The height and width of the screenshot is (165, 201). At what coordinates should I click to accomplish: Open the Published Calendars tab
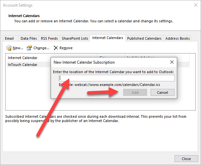tap(144, 38)
